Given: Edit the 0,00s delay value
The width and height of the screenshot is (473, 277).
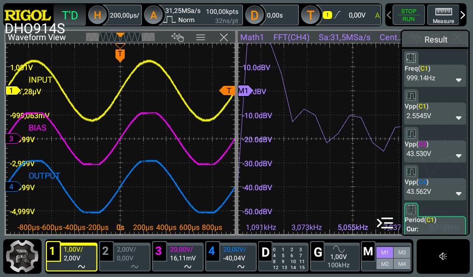Looking at the screenshot, I should (275, 15).
